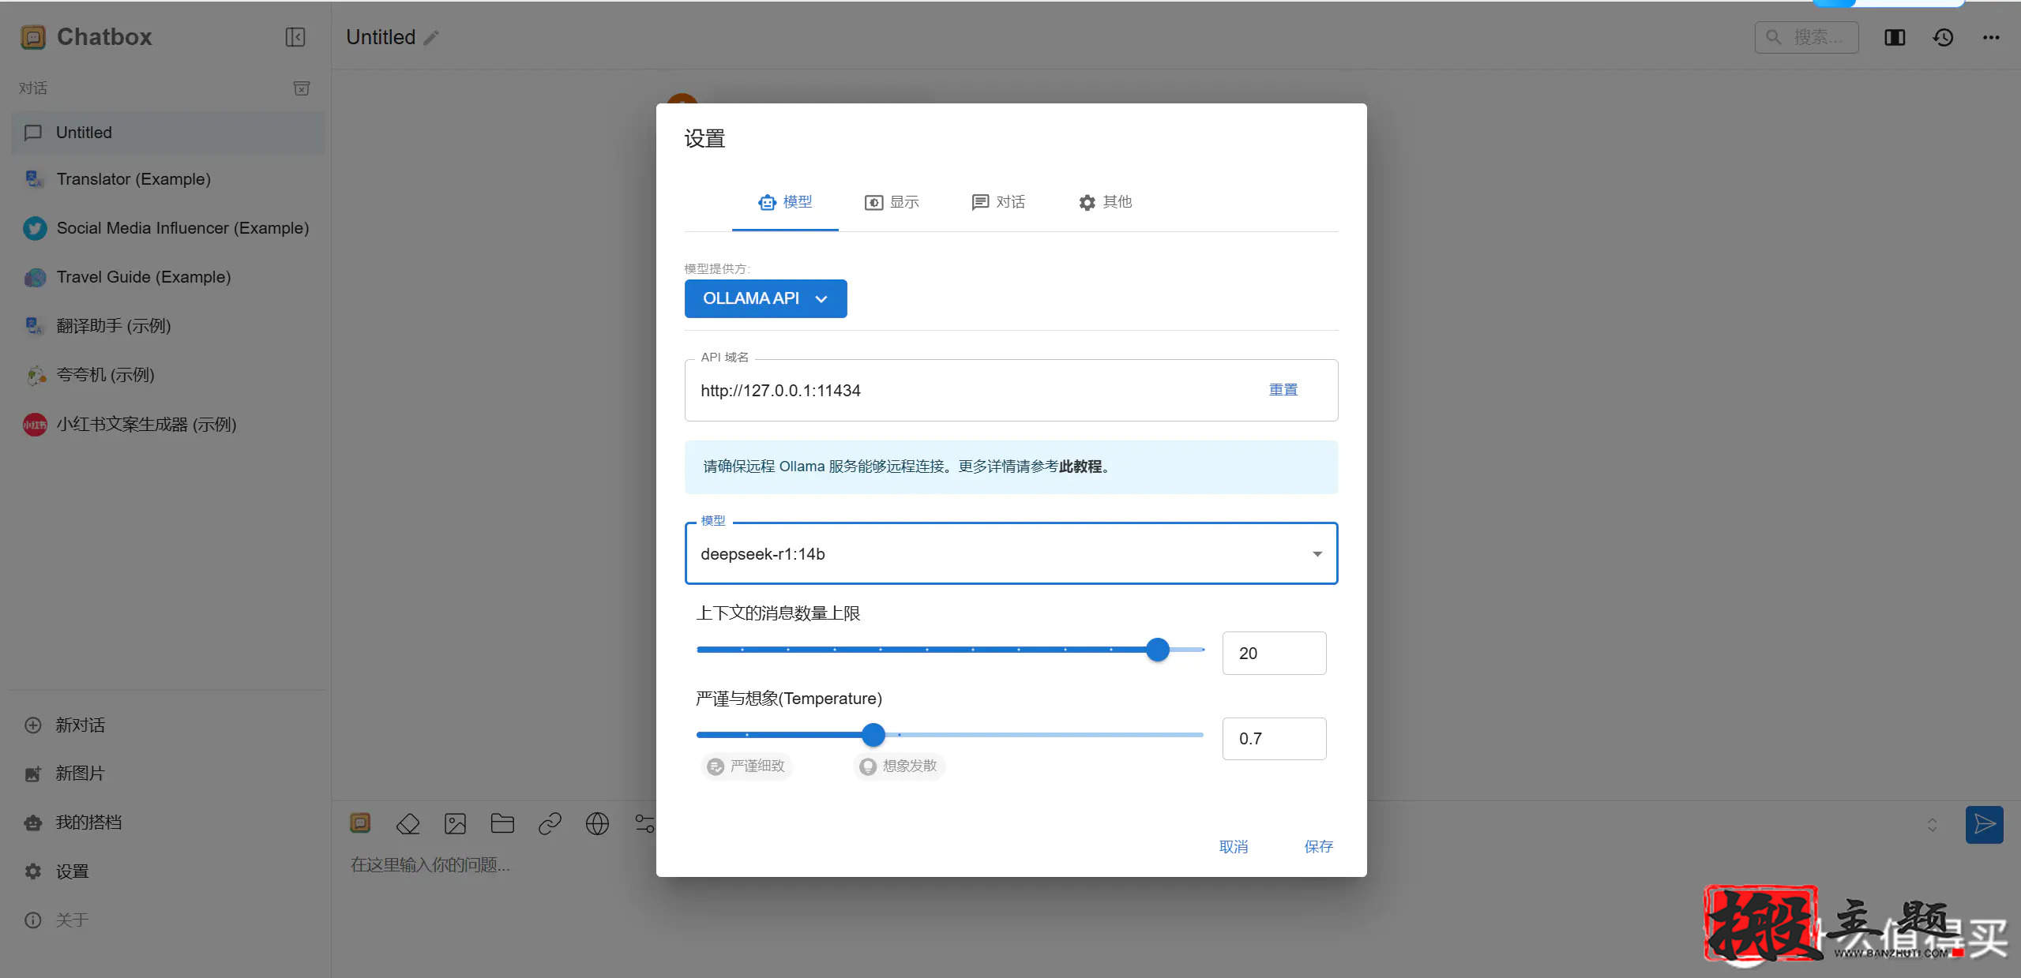The image size is (2021, 978).
Task: Click the split panel view icon
Action: pos(1894,37)
